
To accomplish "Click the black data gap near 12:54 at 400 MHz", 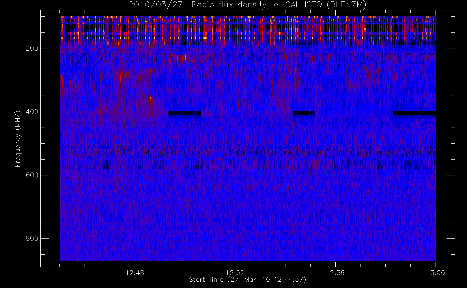I will pos(304,113).
